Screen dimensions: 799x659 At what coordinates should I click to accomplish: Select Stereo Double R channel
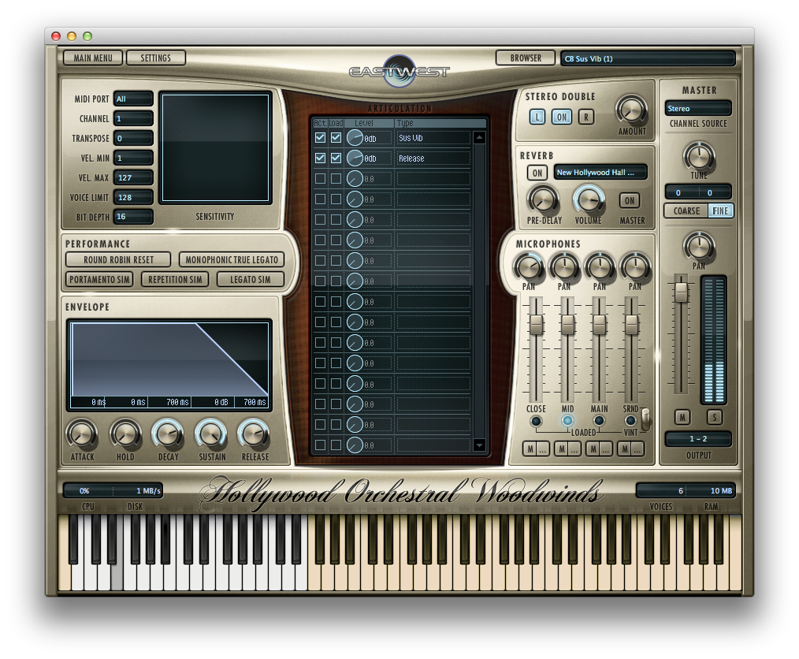[586, 117]
